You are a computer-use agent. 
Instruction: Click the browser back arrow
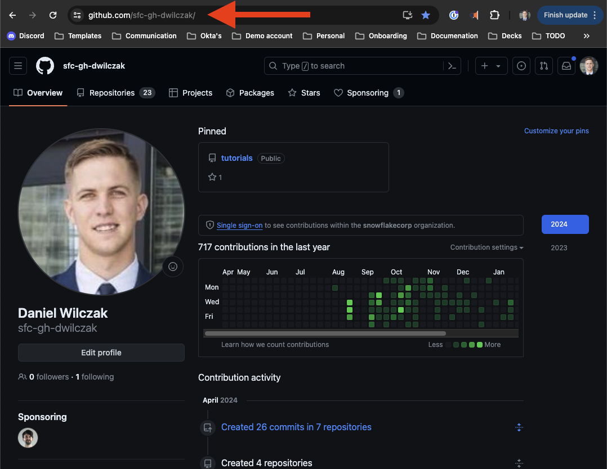tap(12, 15)
